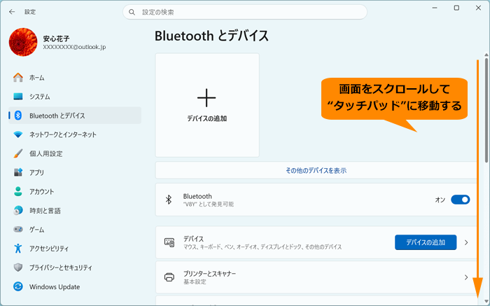Click the ネットワークとインターネット Wi-Fi icon
Image resolution: width=490 pixels, height=306 pixels.
coord(17,134)
